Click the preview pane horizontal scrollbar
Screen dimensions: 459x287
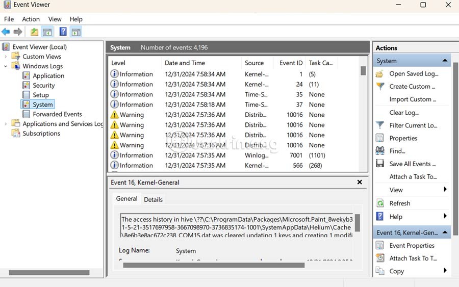click(214, 265)
